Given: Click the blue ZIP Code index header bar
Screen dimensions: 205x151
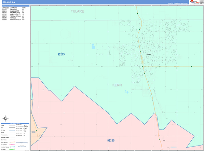Looking at the screenshot, I should pyautogui.click(x=16, y=6).
